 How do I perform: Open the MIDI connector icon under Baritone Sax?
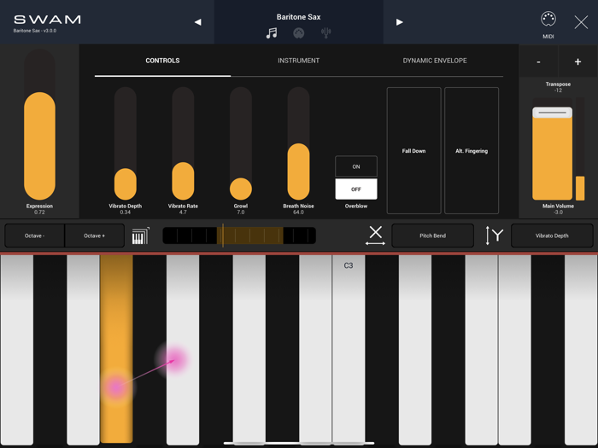(299, 33)
